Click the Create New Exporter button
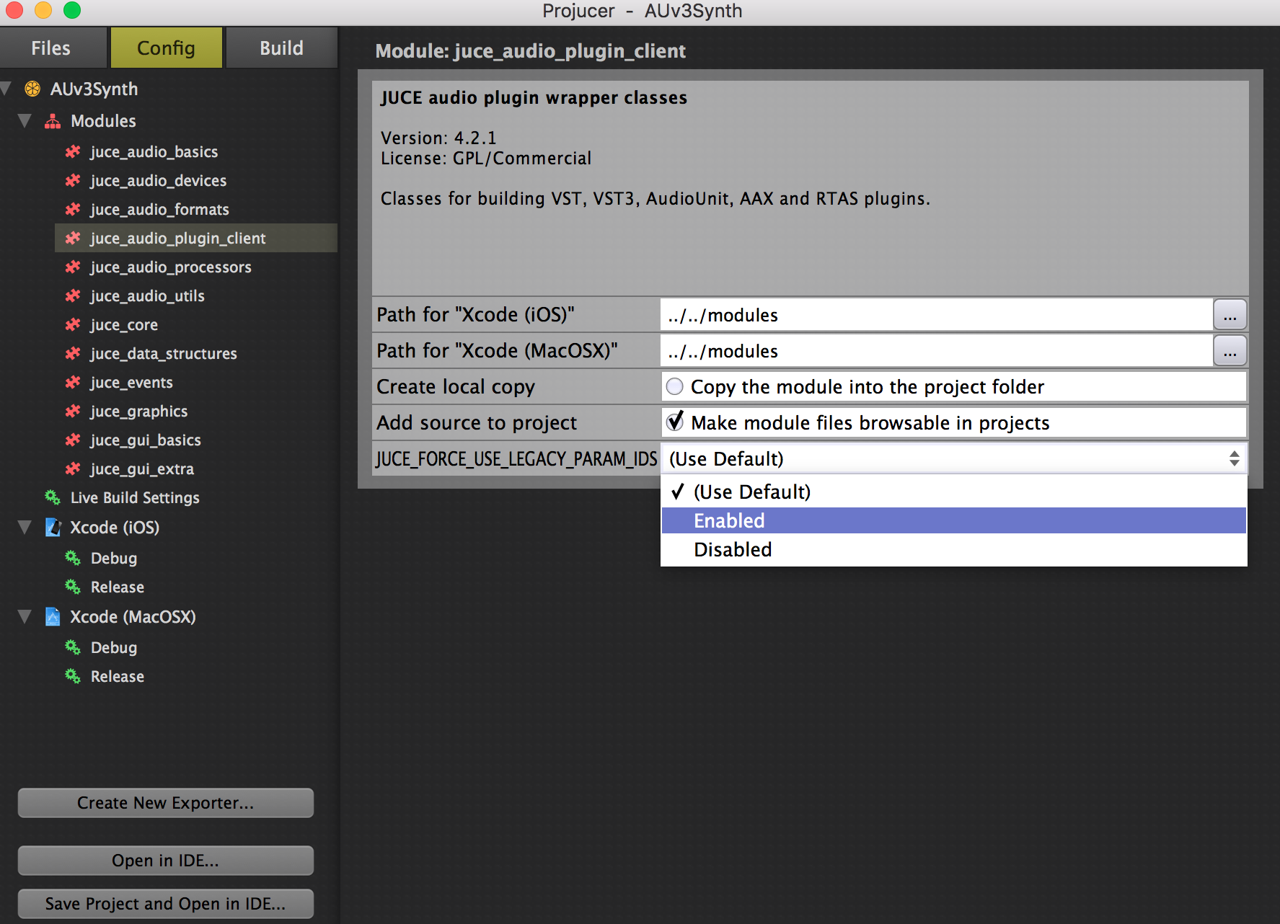 click(166, 803)
